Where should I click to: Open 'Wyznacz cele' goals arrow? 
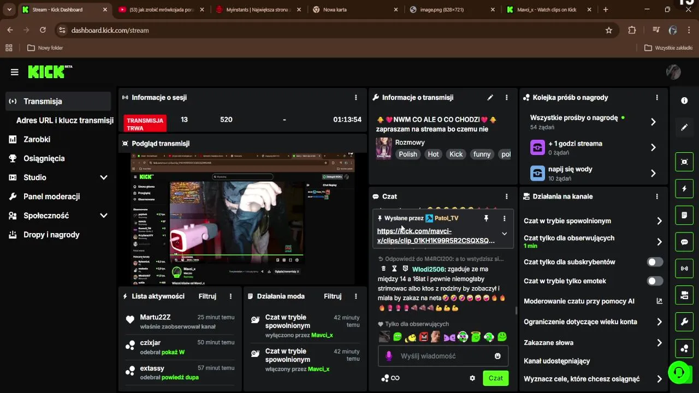pyautogui.click(x=659, y=379)
